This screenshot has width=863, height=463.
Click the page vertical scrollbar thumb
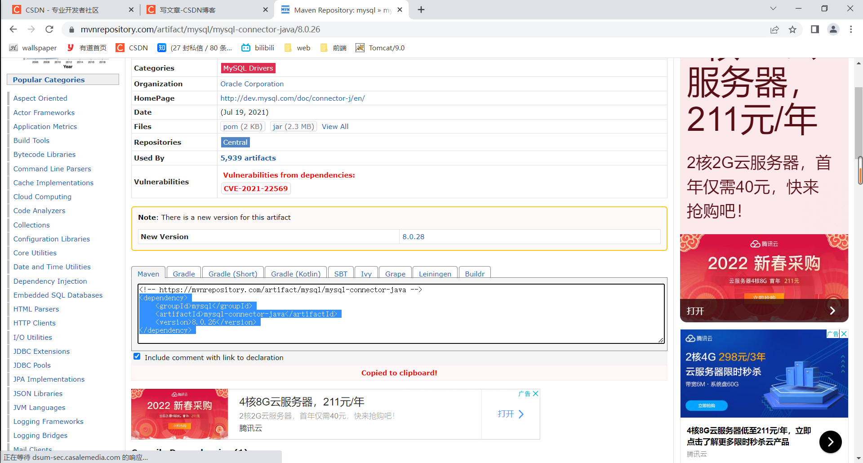859,124
